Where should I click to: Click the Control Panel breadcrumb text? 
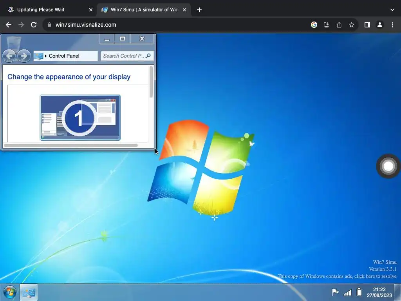pyautogui.click(x=64, y=56)
